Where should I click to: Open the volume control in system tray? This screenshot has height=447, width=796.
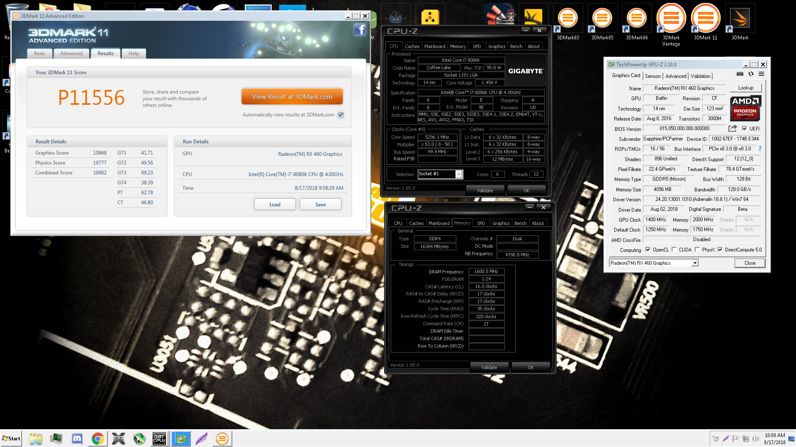pos(756,439)
